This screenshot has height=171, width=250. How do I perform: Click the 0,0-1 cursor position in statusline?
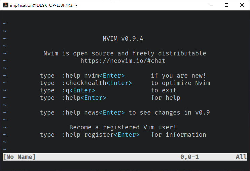click(189, 157)
